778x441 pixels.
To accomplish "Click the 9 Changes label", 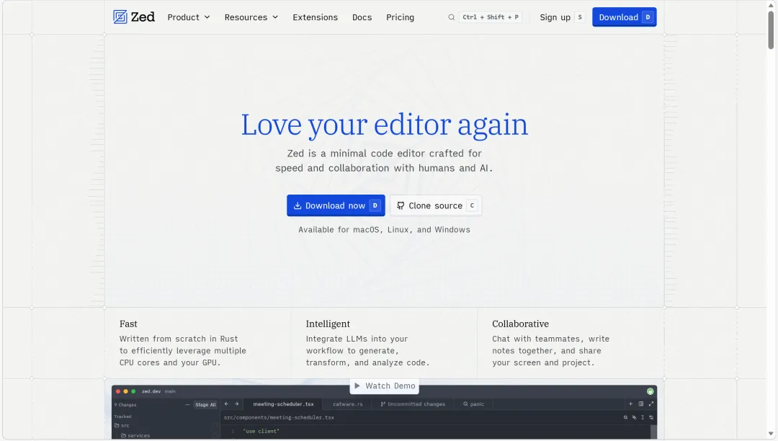I will (x=125, y=405).
